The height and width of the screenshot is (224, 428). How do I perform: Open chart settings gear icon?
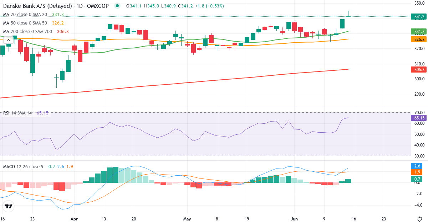[419, 219]
